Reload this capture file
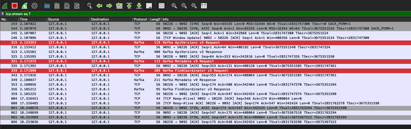Viewport: 411px width, 129px height. pyautogui.click(x=77, y=6)
